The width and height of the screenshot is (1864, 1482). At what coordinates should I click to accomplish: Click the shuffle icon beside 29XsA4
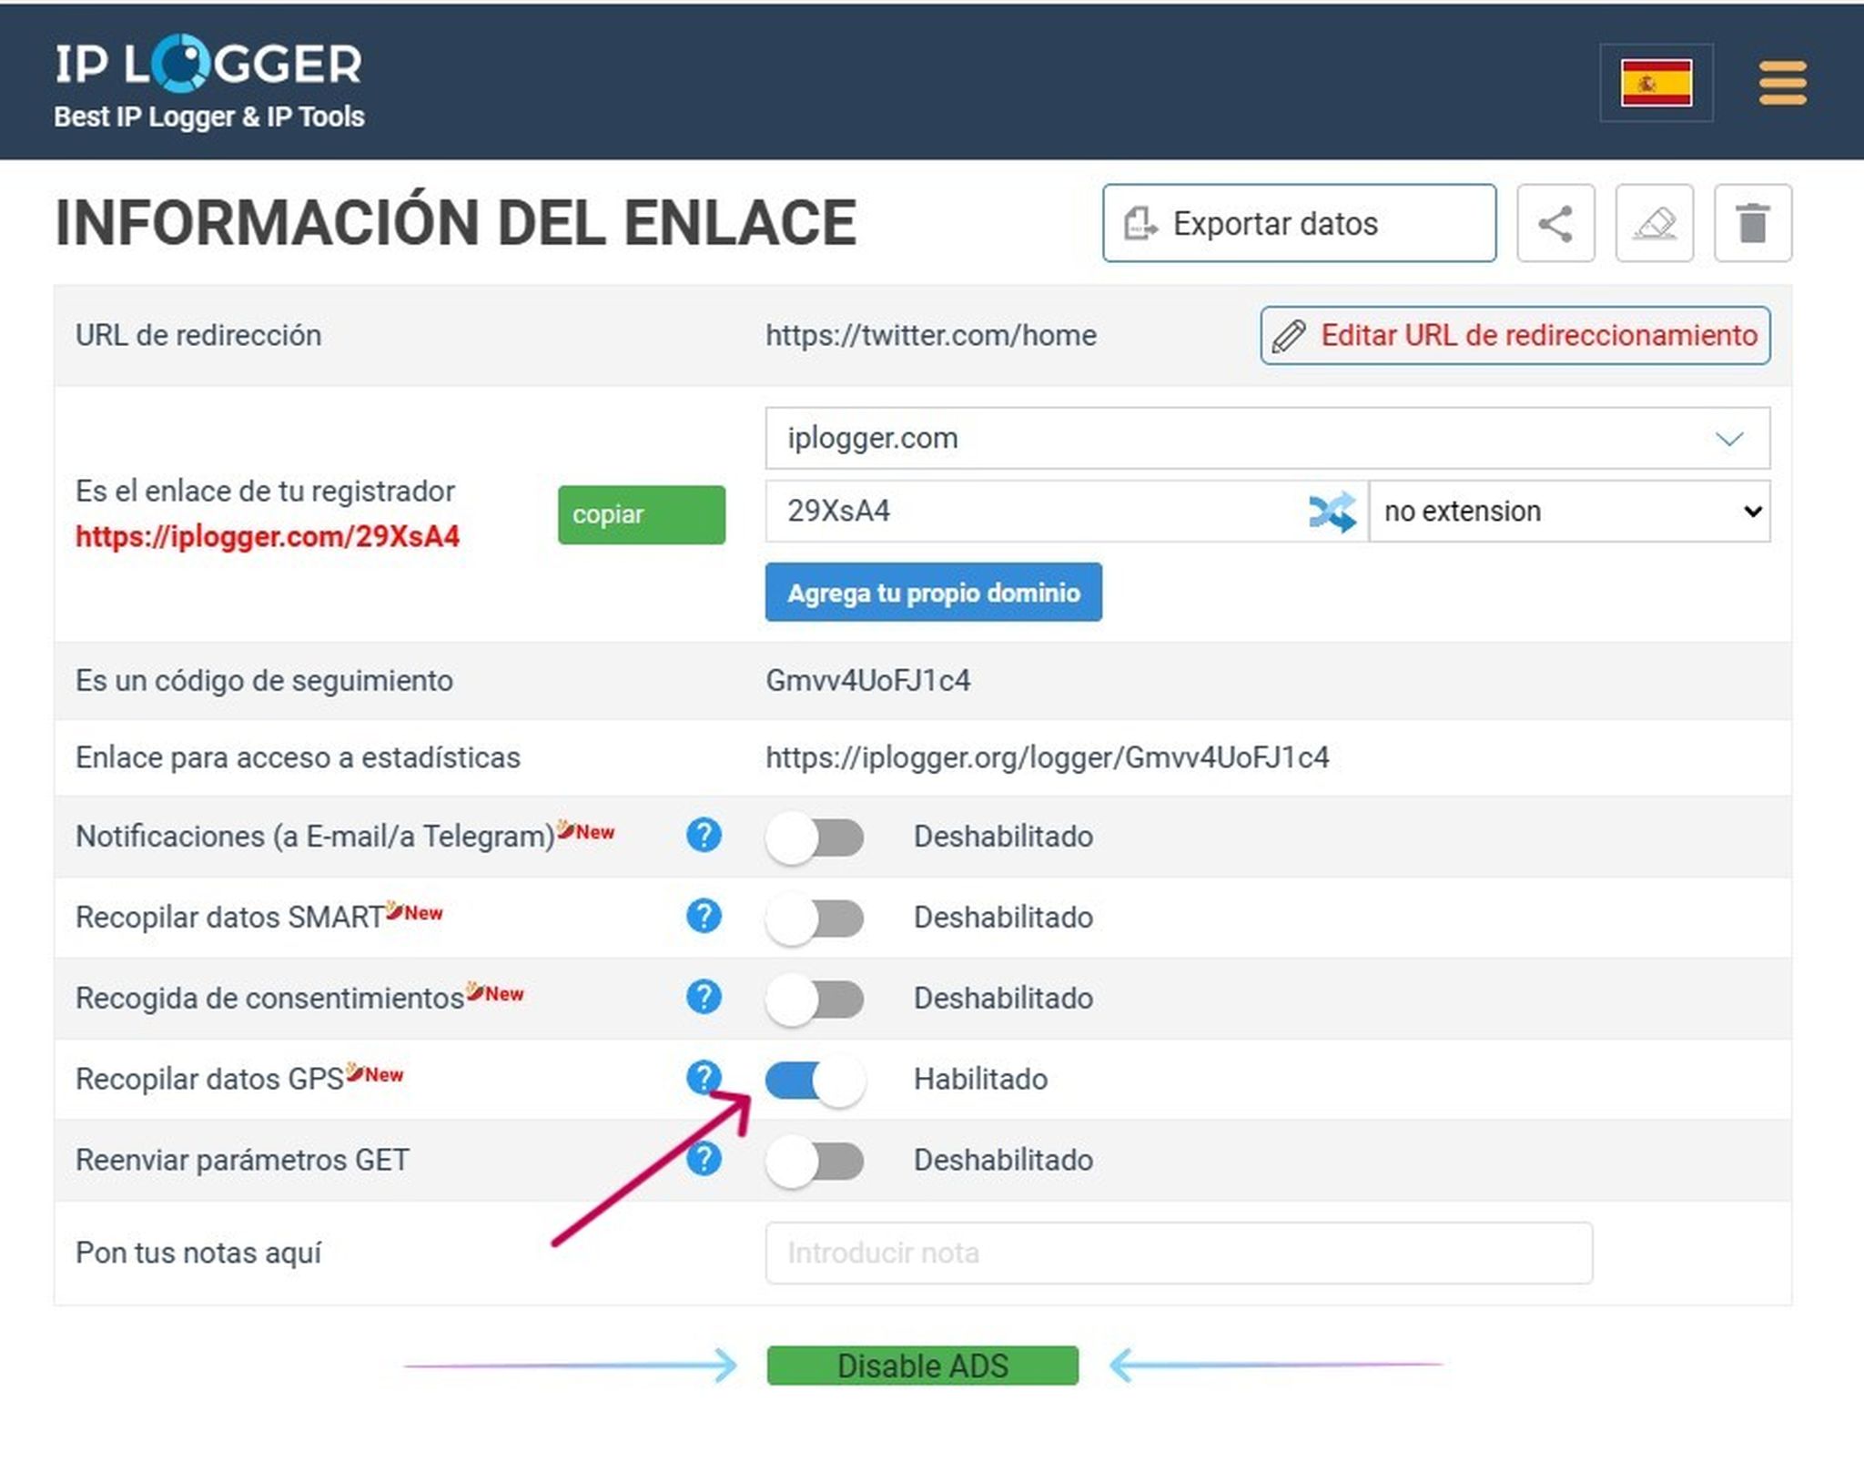click(1332, 512)
